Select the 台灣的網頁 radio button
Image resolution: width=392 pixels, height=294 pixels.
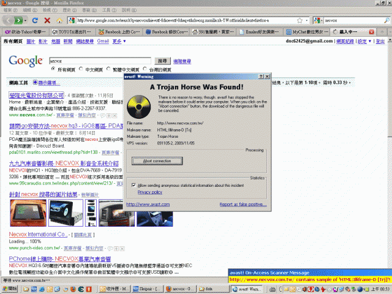(x=145, y=69)
